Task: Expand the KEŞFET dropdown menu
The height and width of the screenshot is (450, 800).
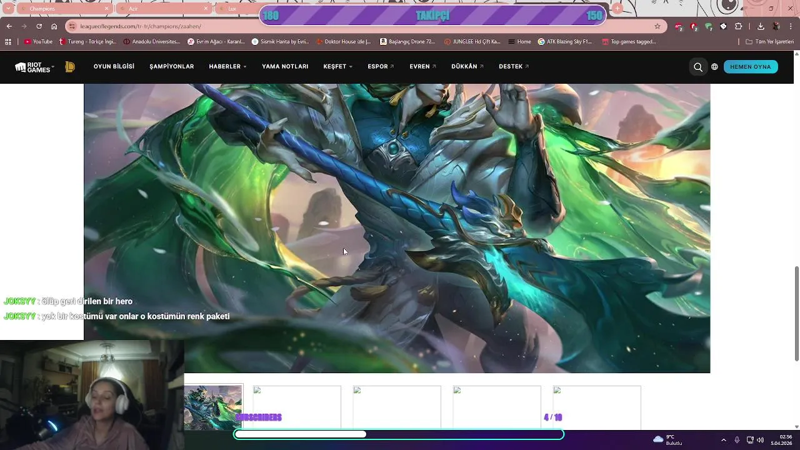Action: pos(337,67)
